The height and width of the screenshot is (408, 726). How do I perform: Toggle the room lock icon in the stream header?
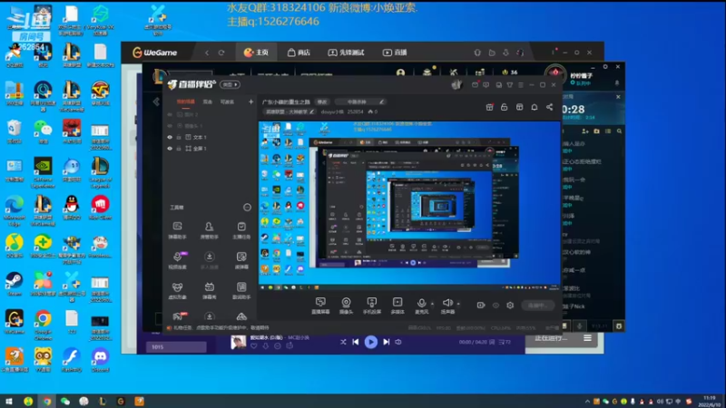(505, 107)
